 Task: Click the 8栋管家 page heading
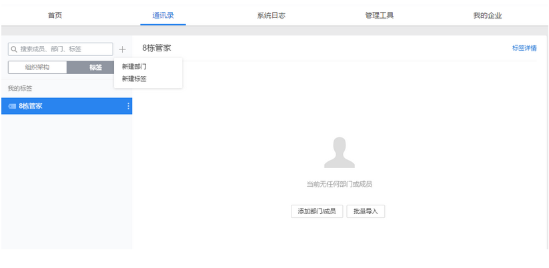click(157, 48)
